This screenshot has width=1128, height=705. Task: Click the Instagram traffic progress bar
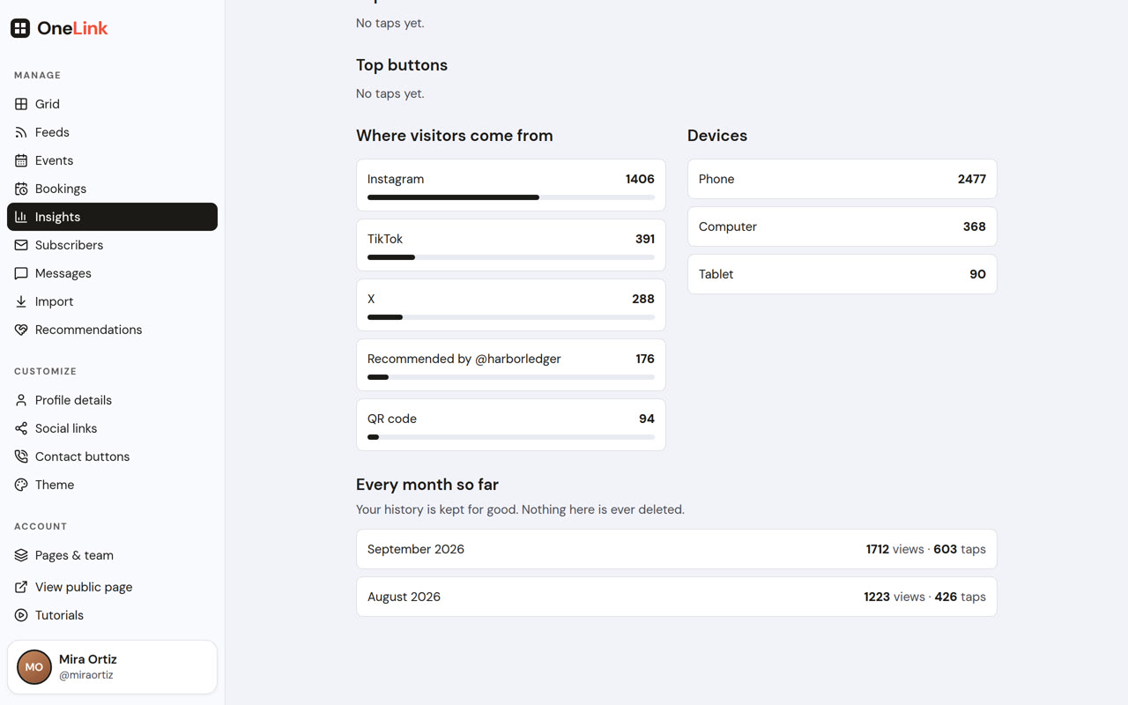pos(511,197)
